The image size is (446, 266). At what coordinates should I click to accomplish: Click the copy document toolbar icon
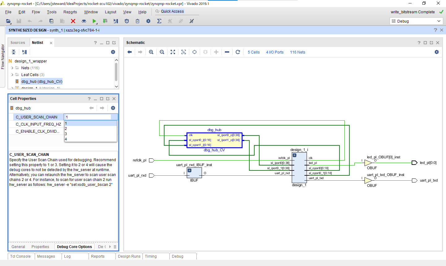[51, 21]
